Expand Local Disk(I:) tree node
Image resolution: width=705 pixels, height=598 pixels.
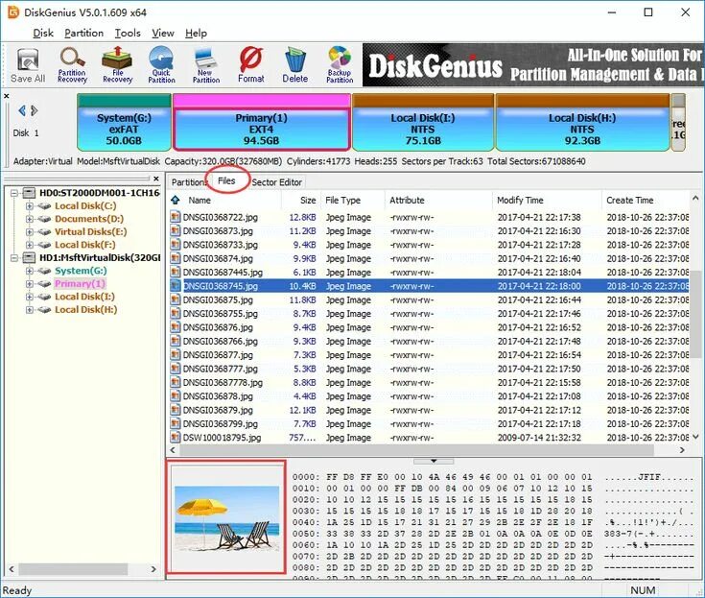click(x=29, y=297)
